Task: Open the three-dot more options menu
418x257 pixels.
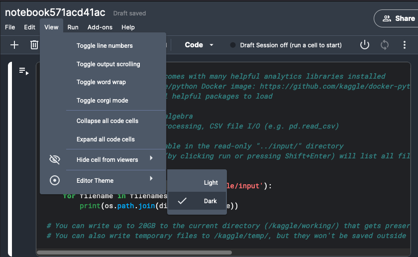Action: click(405, 45)
